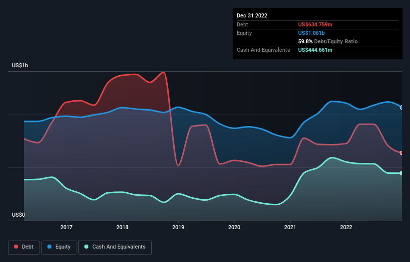Click Cash And Equivalents label in tooltip
The image size is (410, 262).
263,50
